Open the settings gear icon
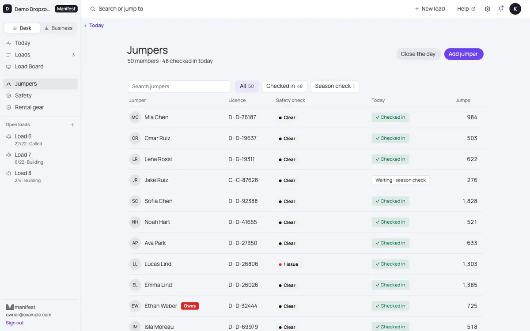Viewport: 530px width, 331px height. [488, 9]
